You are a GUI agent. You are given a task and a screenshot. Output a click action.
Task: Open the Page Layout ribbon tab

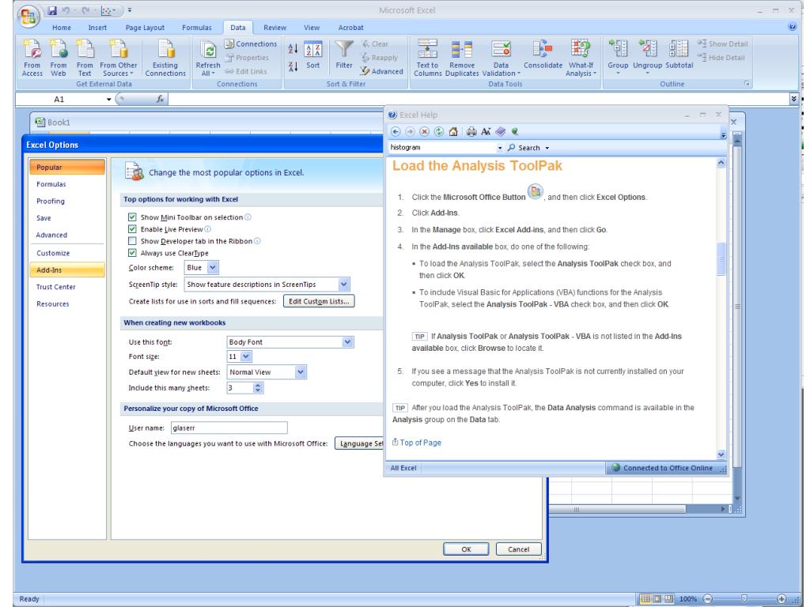click(145, 28)
